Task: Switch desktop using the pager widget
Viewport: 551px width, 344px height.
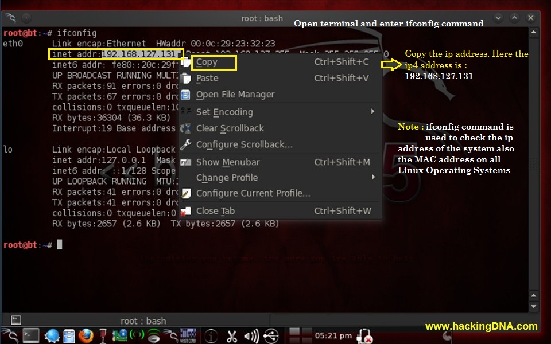Action: [x=300, y=336]
